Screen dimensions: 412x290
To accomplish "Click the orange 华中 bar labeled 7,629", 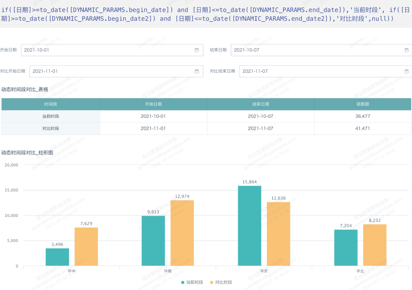I will coord(86,247).
